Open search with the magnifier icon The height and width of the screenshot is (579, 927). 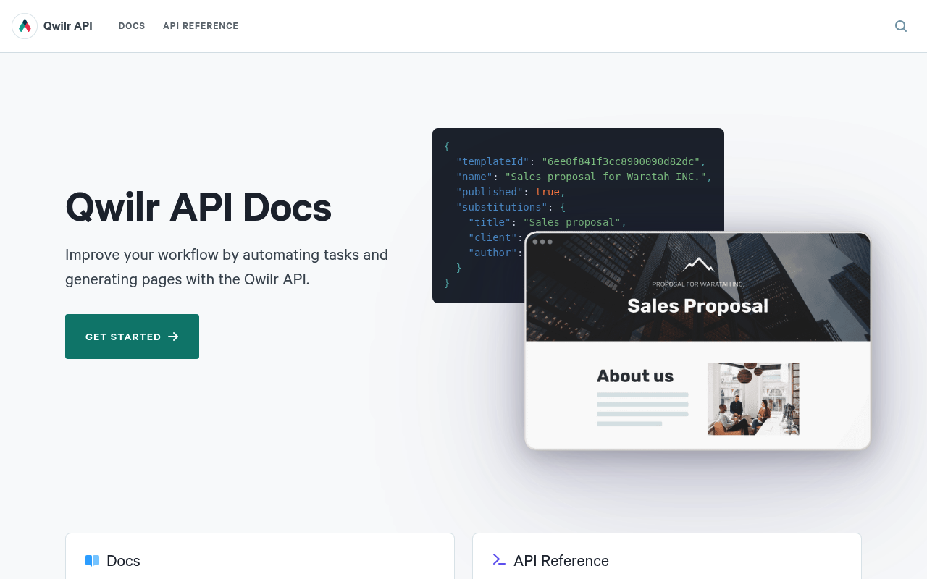(x=901, y=26)
